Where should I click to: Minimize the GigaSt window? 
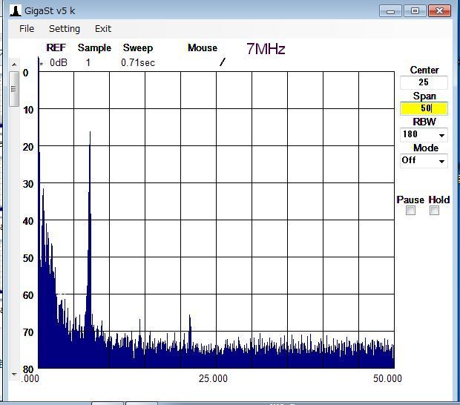[390, 11]
